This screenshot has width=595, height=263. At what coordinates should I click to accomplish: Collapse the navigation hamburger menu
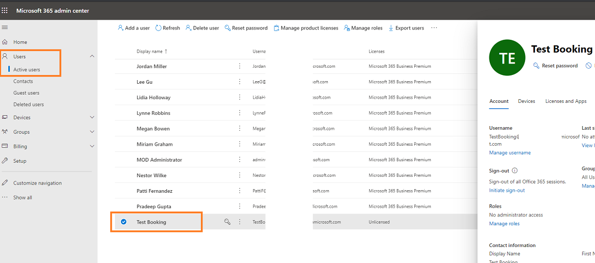point(5,27)
